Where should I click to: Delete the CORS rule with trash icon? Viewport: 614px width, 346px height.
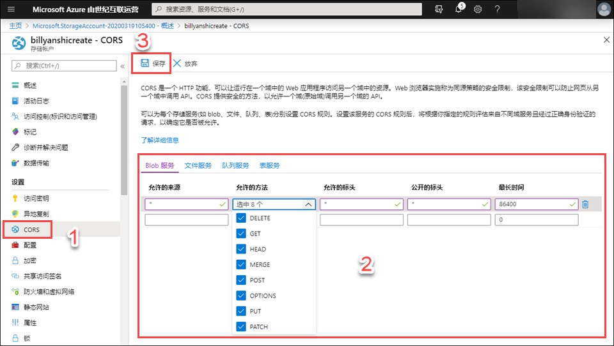(x=585, y=204)
